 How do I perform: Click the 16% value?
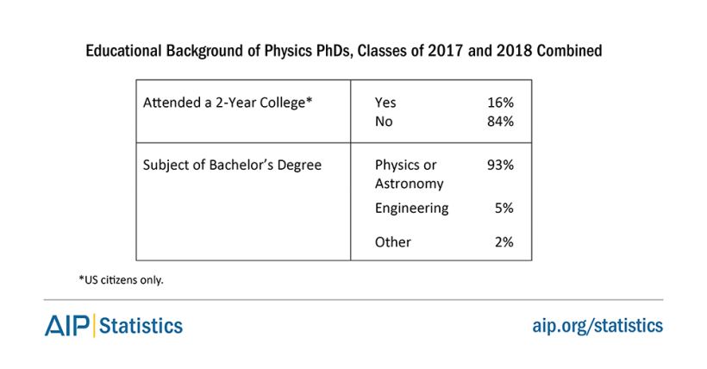tap(500, 102)
